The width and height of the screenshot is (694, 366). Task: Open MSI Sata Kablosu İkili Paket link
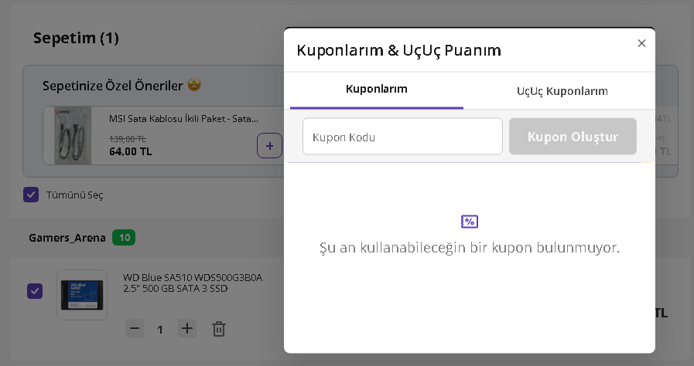(183, 119)
